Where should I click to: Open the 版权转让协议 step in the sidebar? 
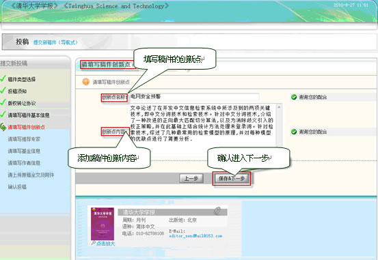[x=22, y=103]
